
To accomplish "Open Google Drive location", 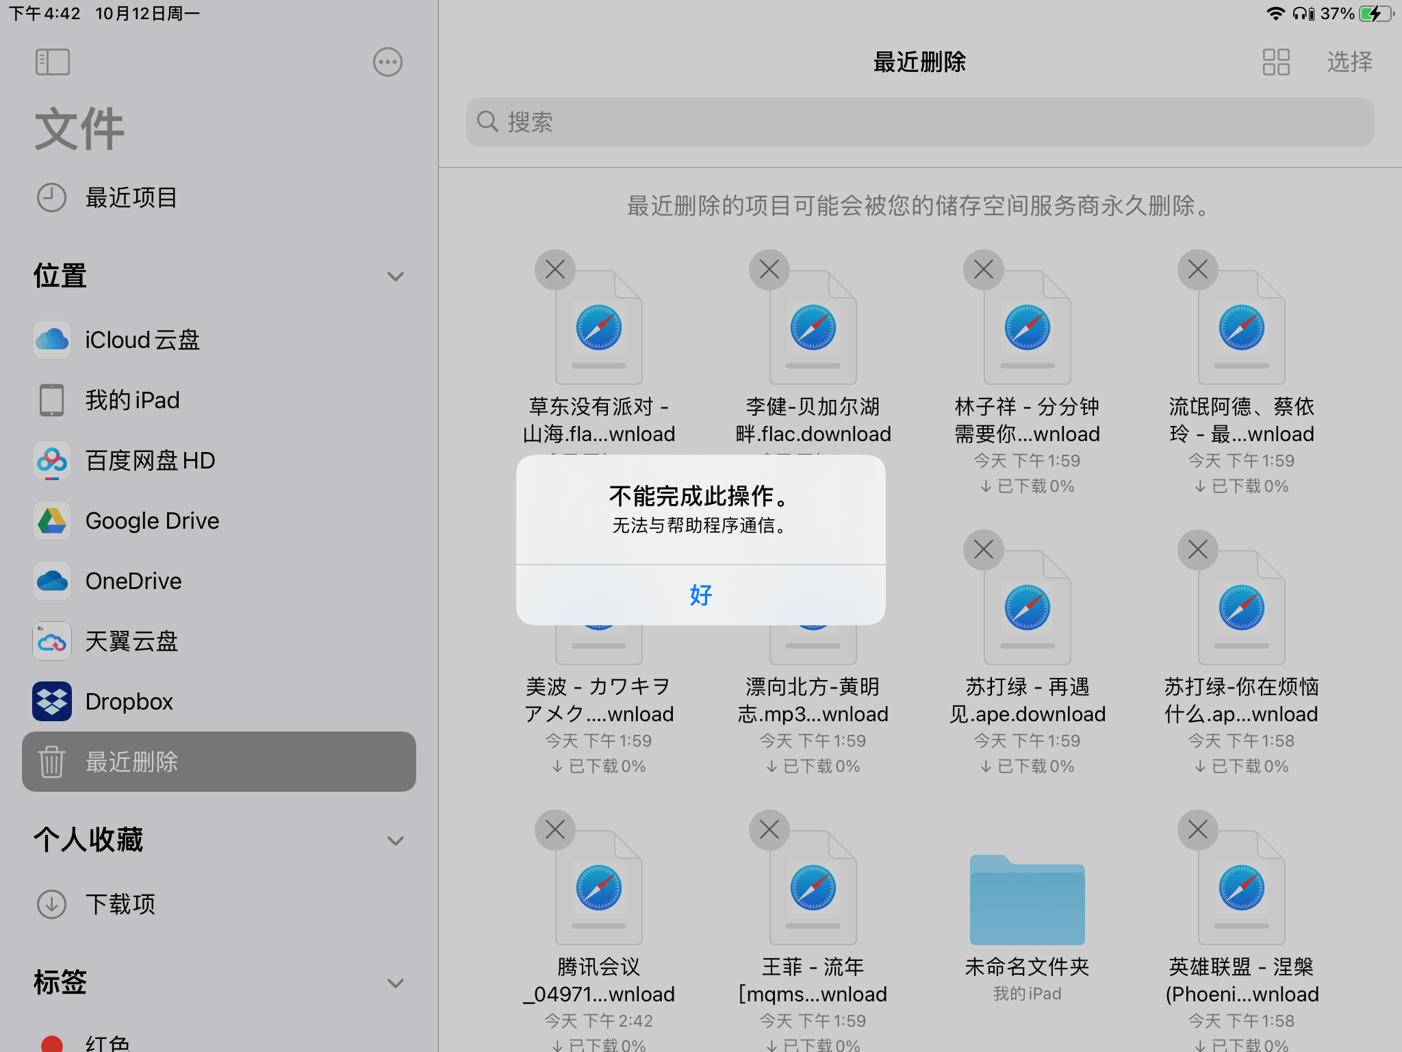I will (151, 521).
